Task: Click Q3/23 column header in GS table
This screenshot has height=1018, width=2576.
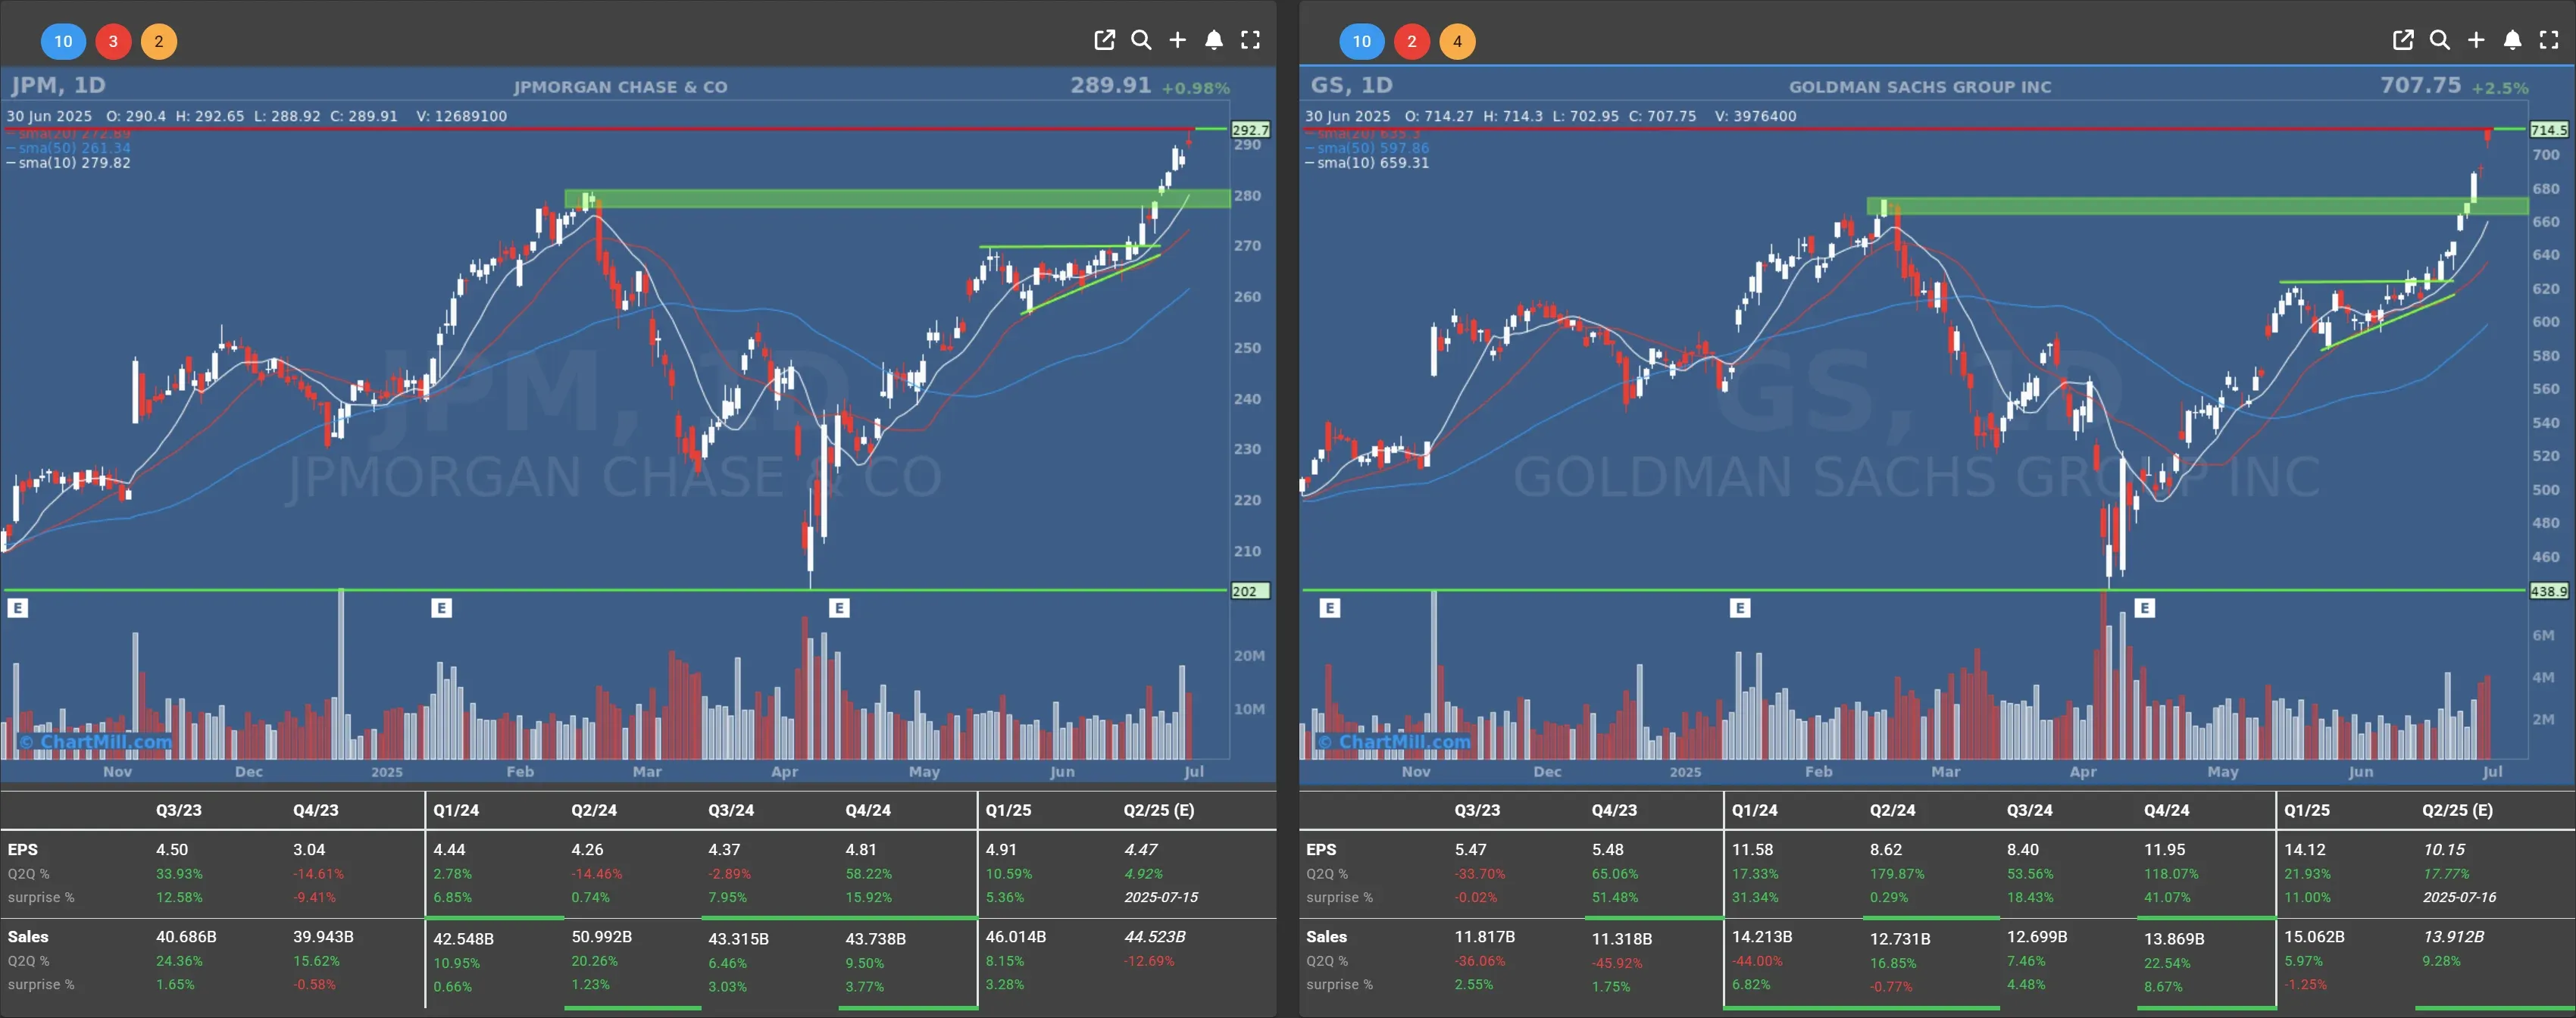Action: pos(1477,810)
